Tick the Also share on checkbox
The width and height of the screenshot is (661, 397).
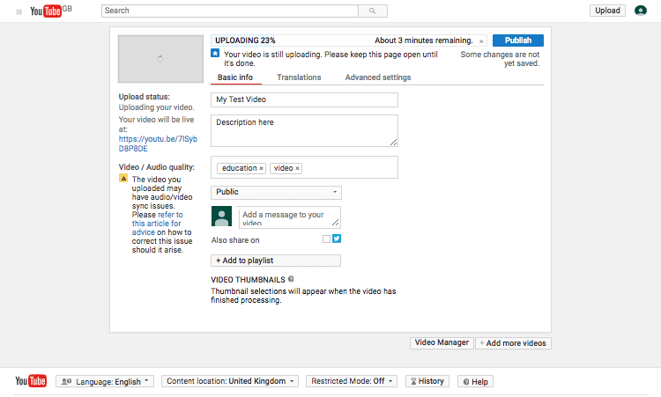coord(326,239)
